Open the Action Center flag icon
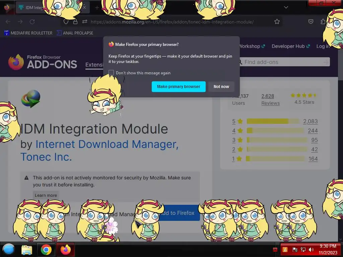 [x=295, y=250]
